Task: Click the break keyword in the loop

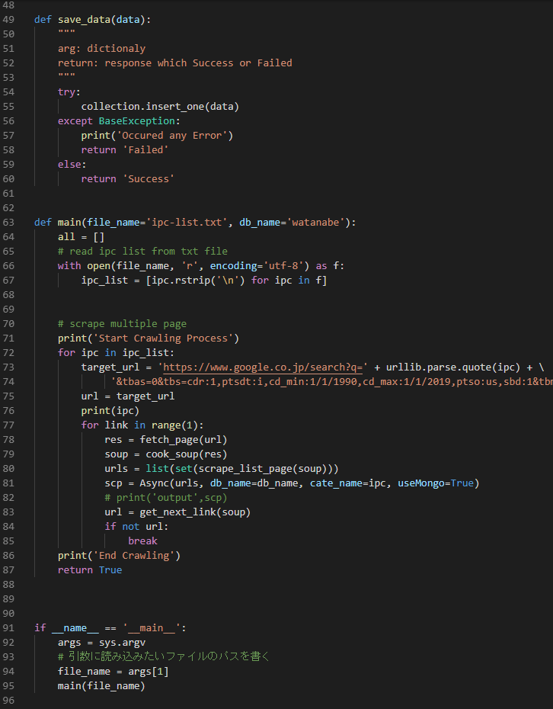Action: coord(142,541)
